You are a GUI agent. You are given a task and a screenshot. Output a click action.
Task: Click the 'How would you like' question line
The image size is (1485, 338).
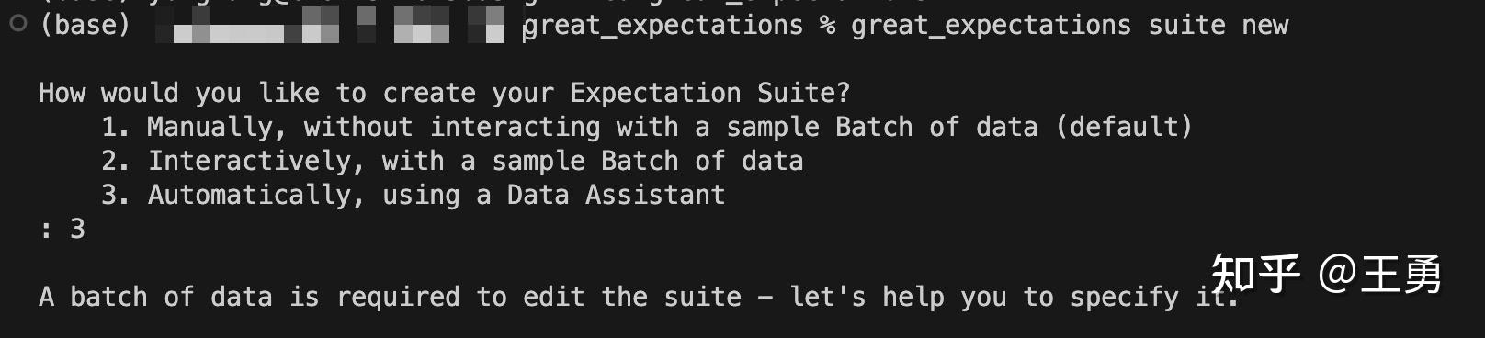445,94
